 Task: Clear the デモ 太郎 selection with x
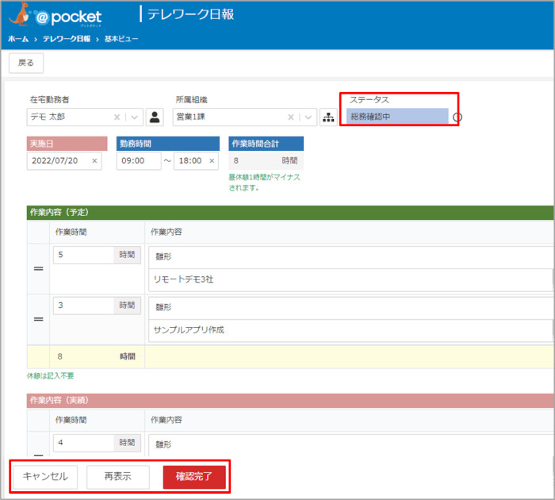(117, 117)
